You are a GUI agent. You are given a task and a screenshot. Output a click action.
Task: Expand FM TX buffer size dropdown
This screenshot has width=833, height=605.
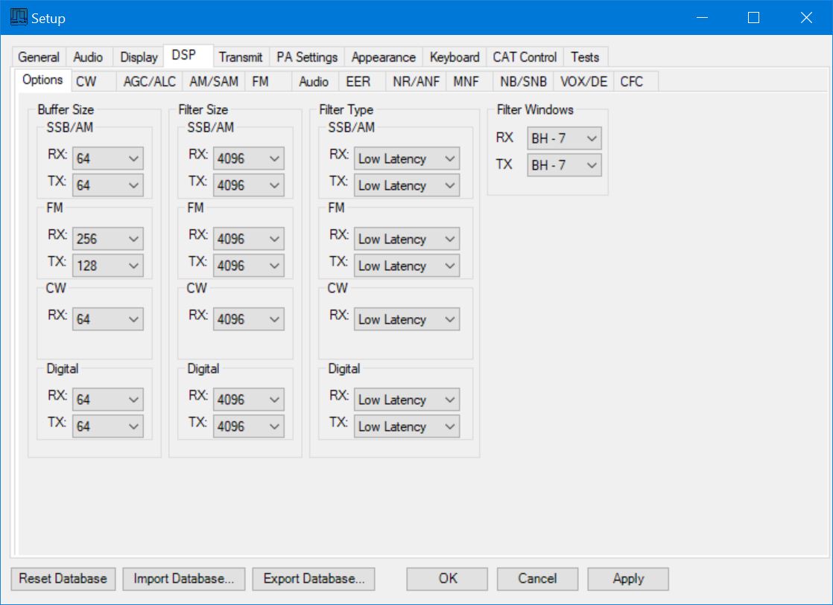click(108, 266)
